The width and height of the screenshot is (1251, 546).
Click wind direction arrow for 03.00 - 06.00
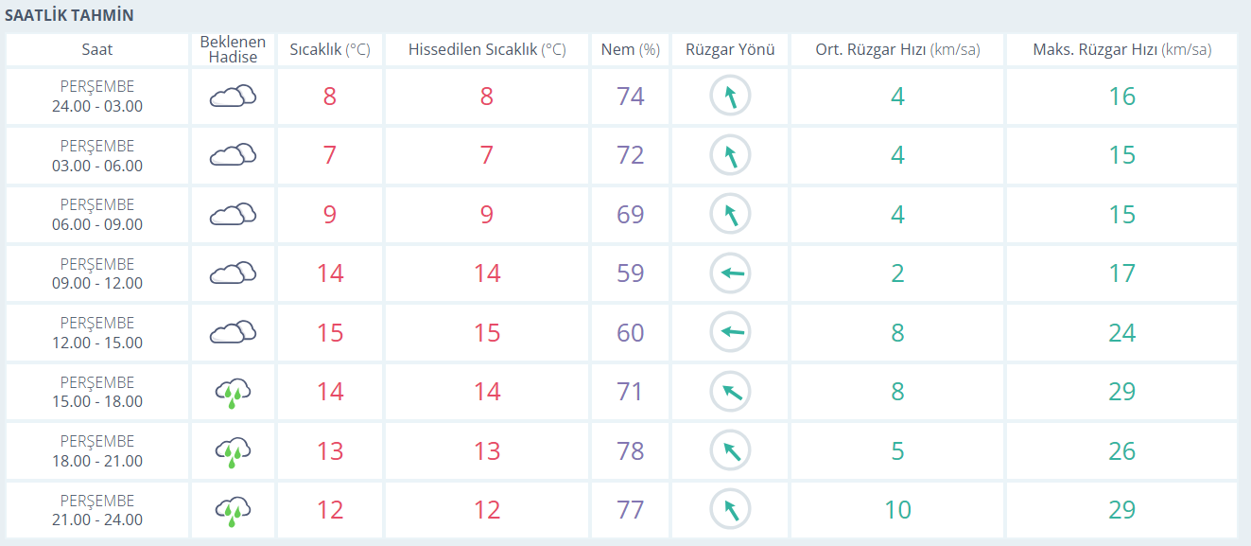(730, 155)
